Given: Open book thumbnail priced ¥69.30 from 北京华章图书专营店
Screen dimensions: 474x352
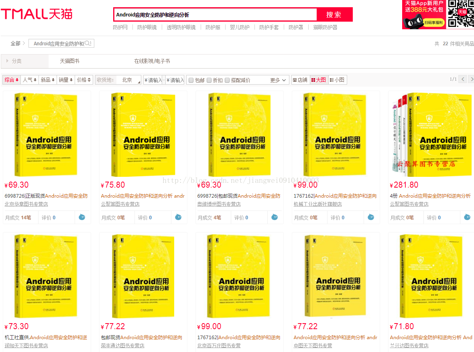Looking at the screenshot, I should coord(46,134).
